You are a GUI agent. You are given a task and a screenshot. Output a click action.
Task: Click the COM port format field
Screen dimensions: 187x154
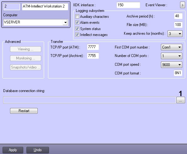click(178, 73)
